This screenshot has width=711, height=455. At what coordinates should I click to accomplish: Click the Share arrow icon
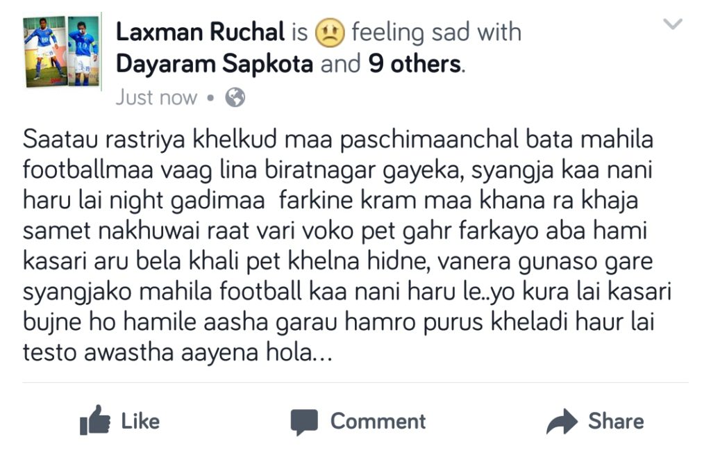(562, 421)
